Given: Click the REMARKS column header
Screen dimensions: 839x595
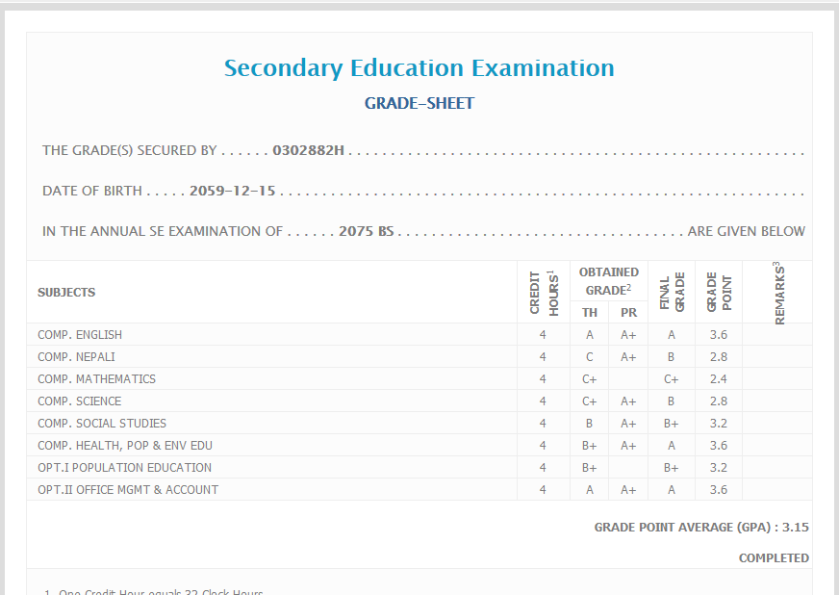Looking at the screenshot, I should click(x=777, y=292).
